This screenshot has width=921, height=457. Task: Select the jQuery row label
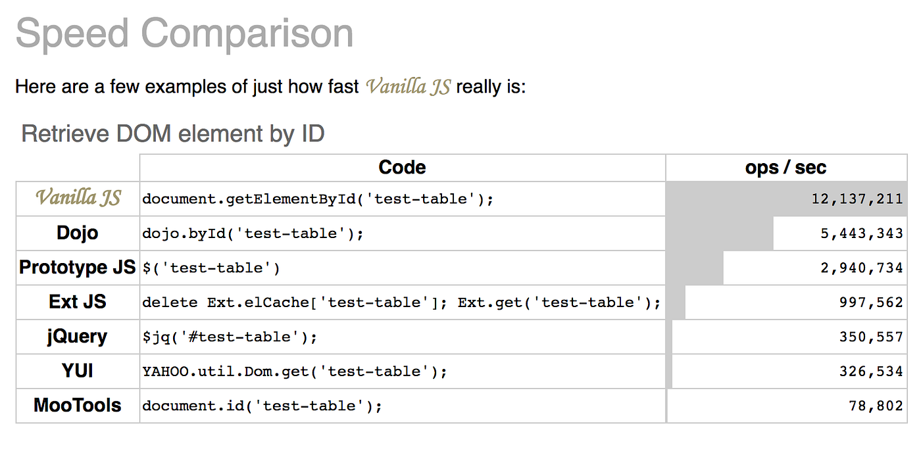pos(78,337)
